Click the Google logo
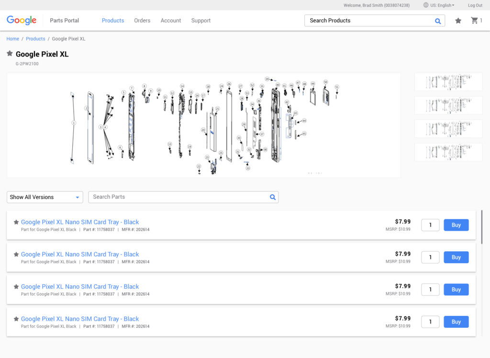 (x=22, y=20)
